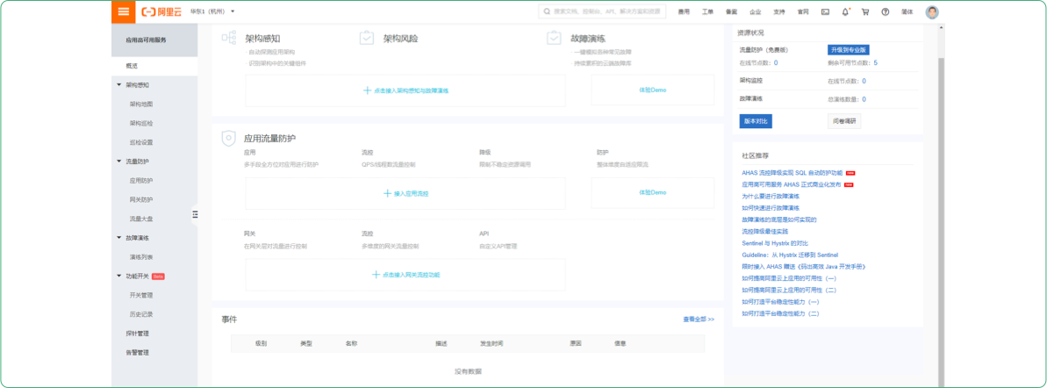Click the user avatar in top bar

pyautogui.click(x=932, y=11)
